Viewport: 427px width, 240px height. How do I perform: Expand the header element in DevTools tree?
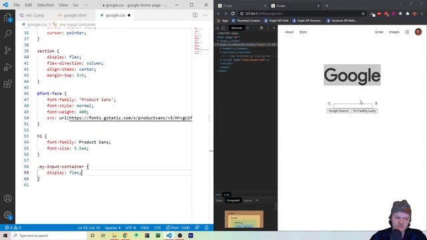221,49
